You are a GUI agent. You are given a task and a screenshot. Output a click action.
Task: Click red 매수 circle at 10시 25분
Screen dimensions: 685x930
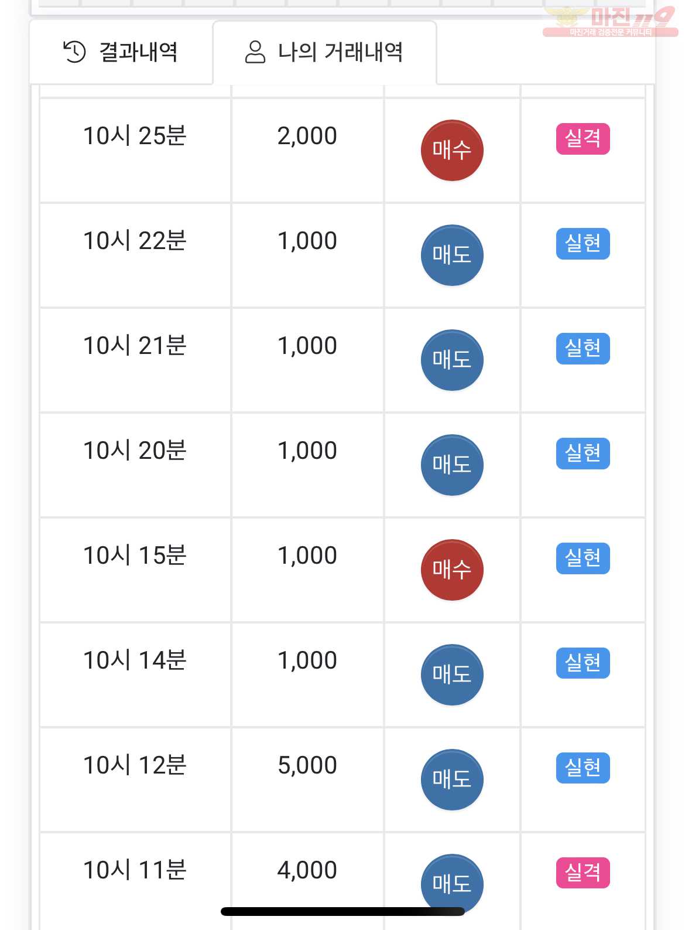452,151
